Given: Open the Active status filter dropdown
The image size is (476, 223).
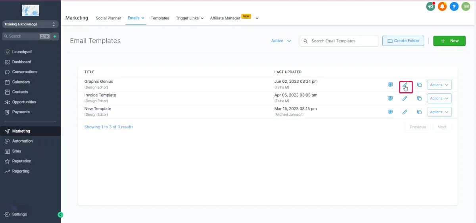Looking at the screenshot, I should 281,41.
